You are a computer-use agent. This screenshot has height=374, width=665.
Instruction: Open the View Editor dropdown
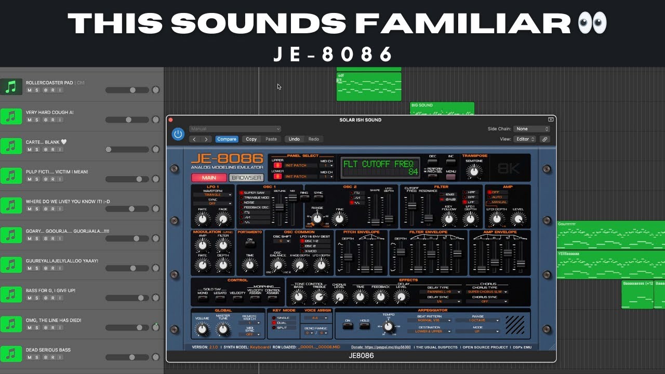coord(525,139)
